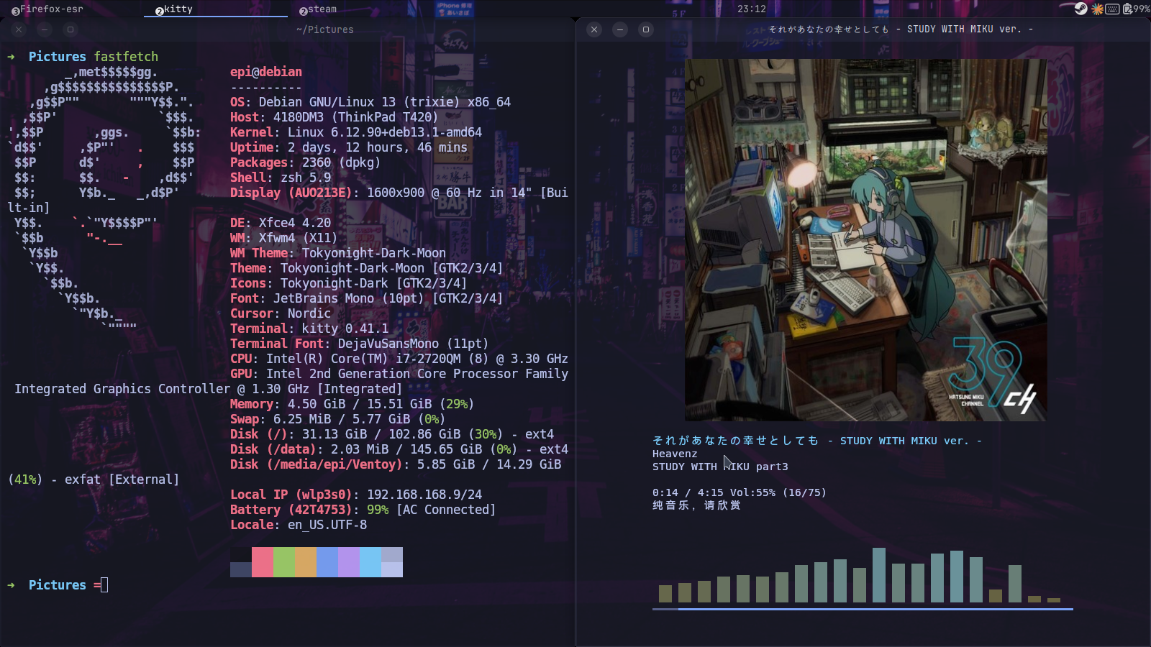The width and height of the screenshot is (1151, 647).
Task: Click the tallest visualizer bar
Action: 878,575
